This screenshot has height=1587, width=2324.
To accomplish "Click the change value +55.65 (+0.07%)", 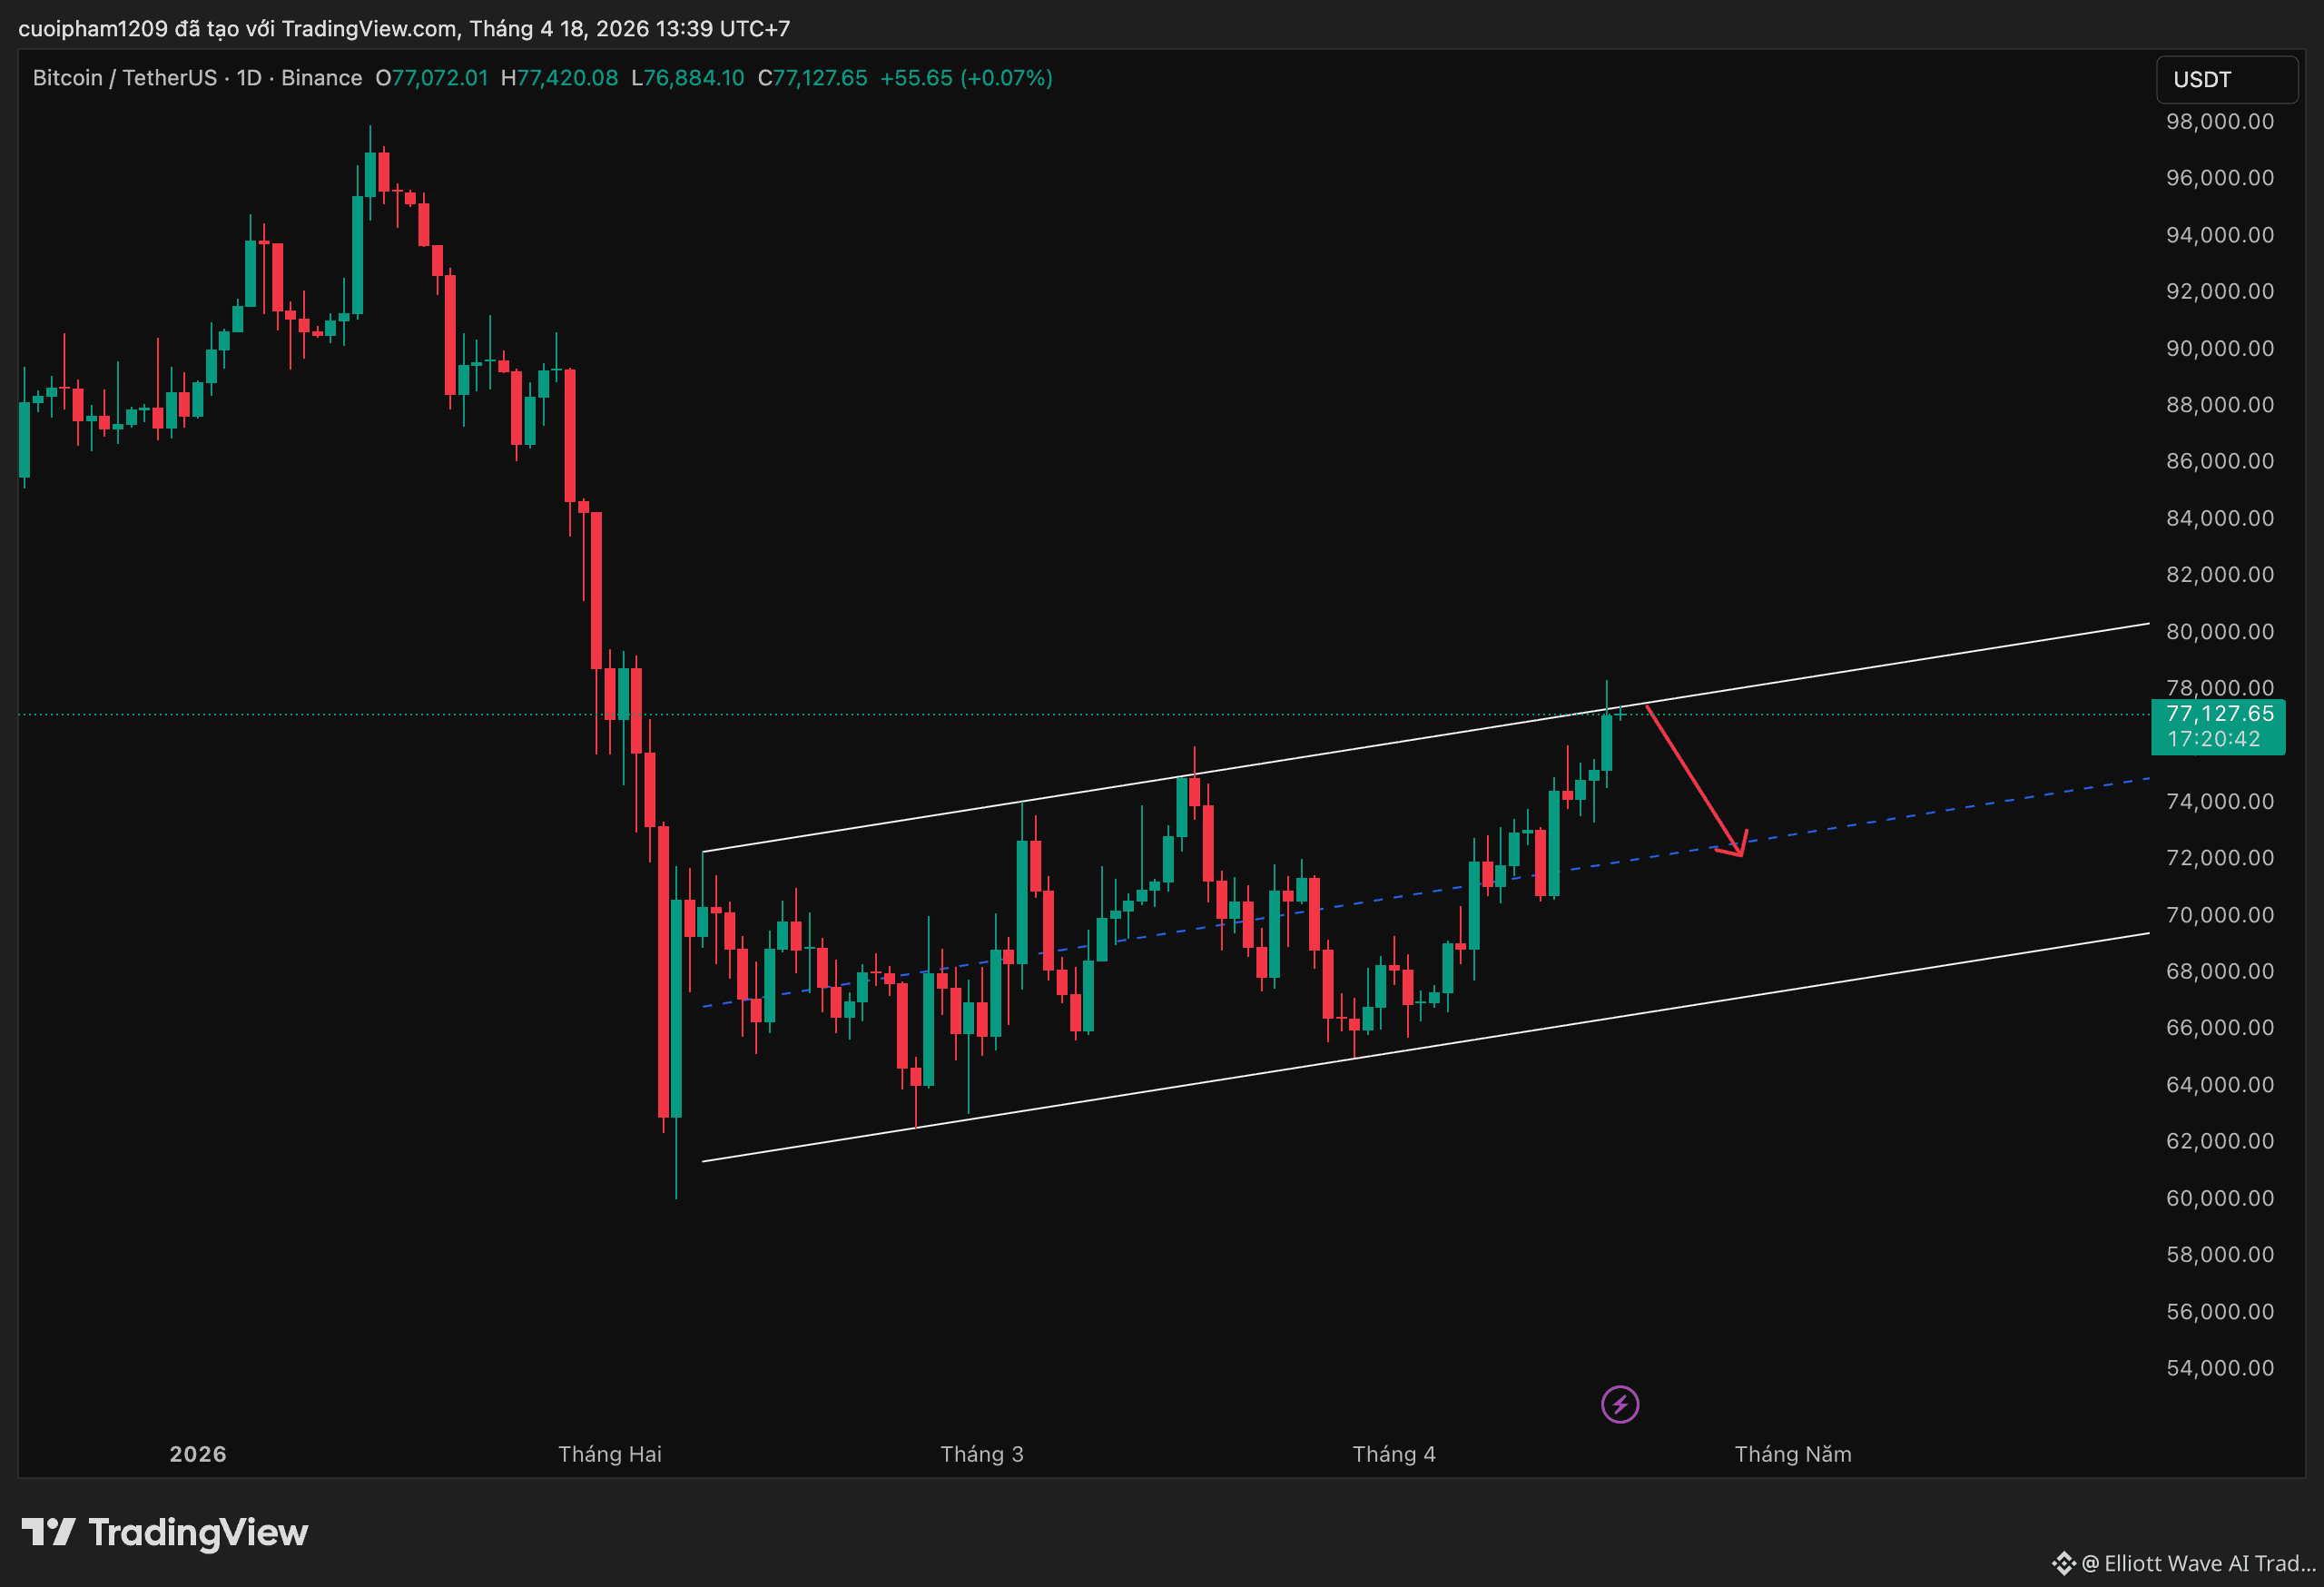I will 966,78.
